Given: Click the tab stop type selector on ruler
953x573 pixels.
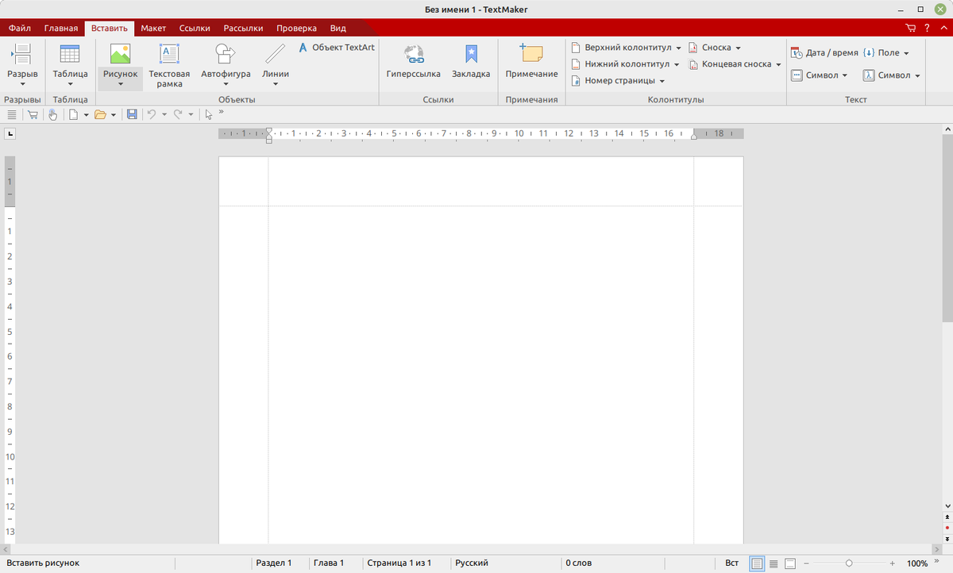Looking at the screenshot, I should [x=10, y=133].
